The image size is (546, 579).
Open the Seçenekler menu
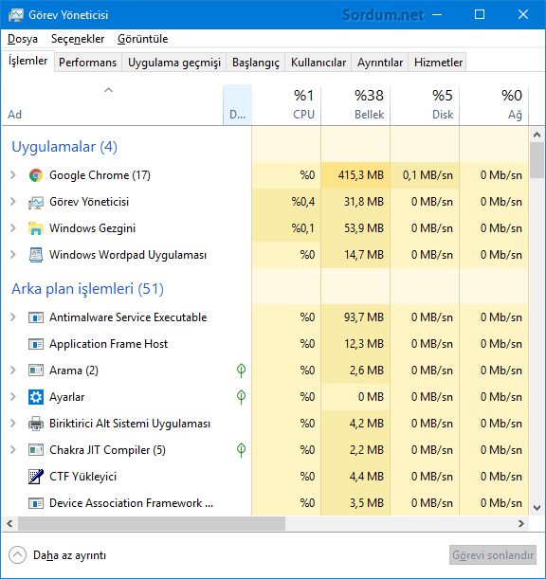[x=78, y=39]
